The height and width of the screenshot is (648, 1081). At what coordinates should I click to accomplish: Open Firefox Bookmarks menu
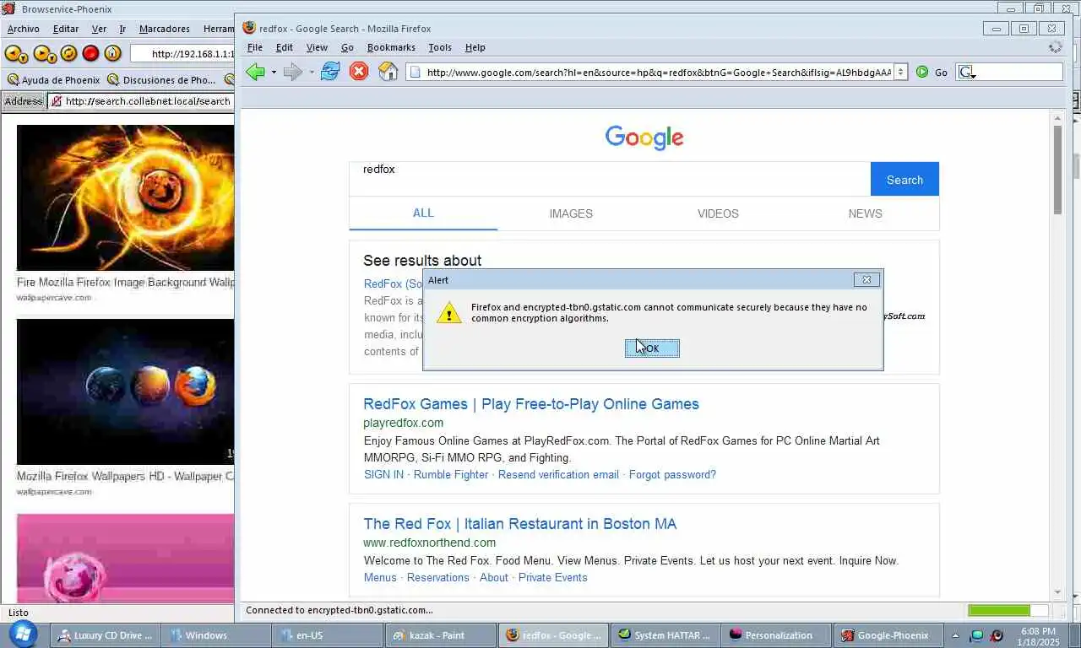pyautogui.click(x=391, y=47)
